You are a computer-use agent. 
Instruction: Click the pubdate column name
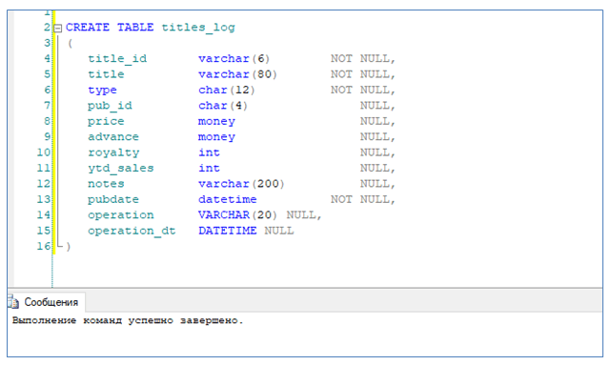(x=113, y=199)
